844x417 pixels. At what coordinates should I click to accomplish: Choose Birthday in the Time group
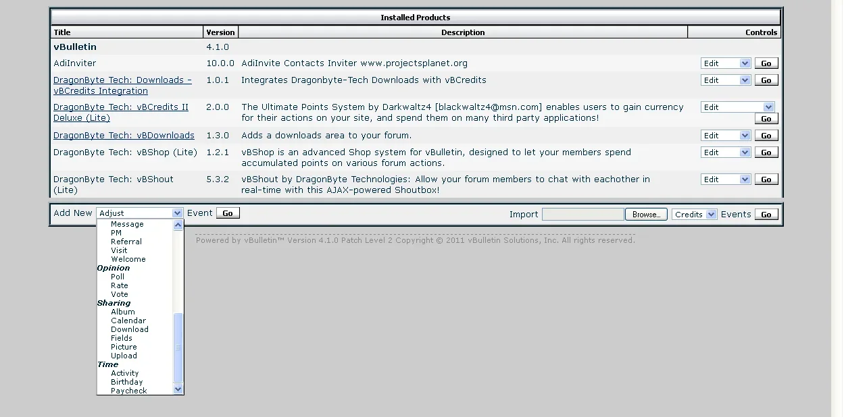(126, 382)
